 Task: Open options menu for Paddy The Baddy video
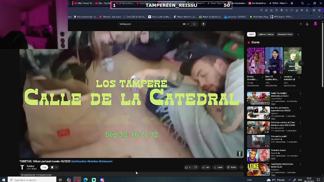coord(300,94)
